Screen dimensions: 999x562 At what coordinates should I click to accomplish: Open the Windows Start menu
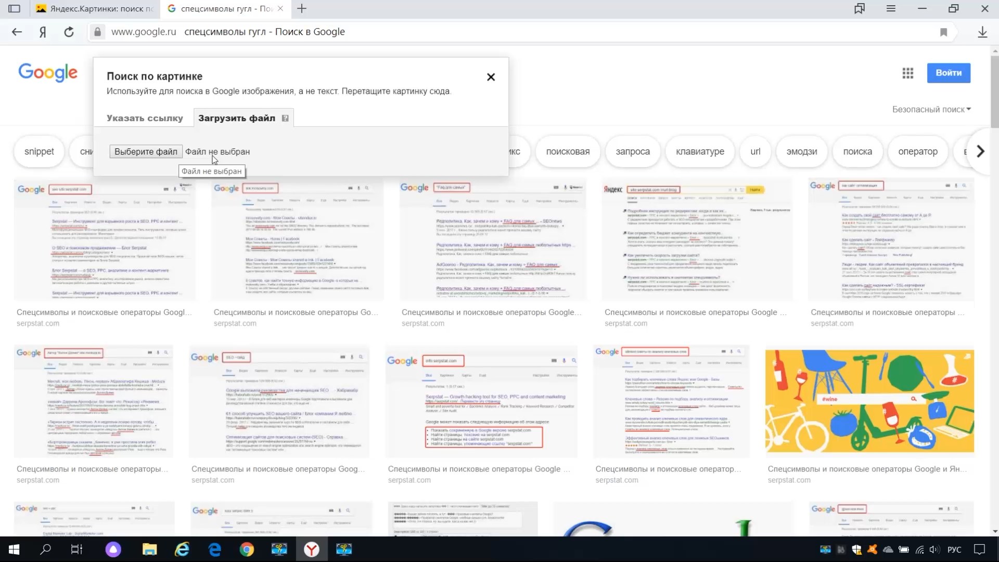pyautogui.click(x=14, y=550)
